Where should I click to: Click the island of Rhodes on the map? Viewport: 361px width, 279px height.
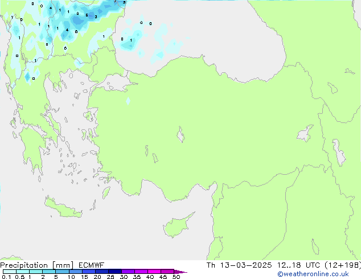pos(106,192)
